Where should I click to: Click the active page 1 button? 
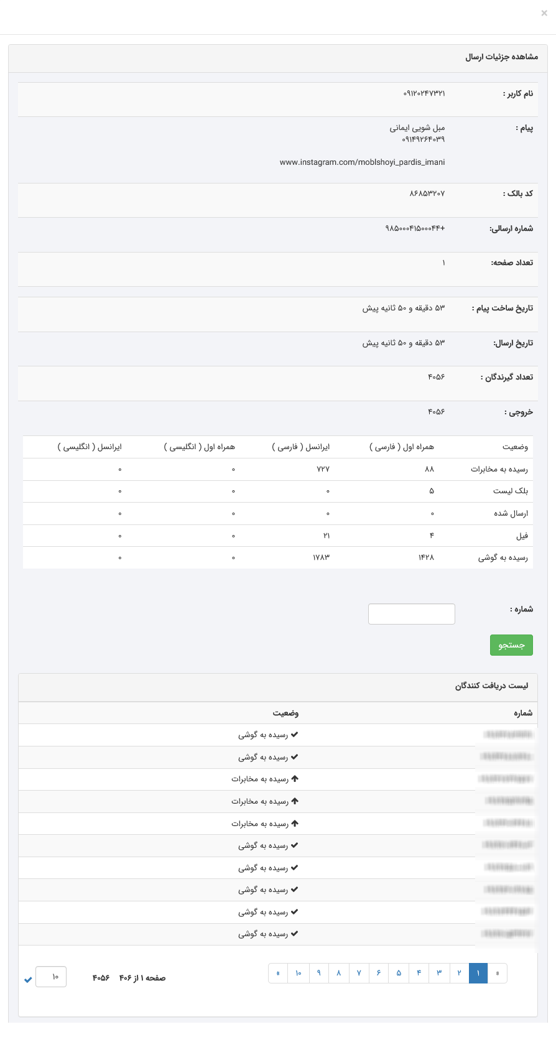(x=478, y=974)
